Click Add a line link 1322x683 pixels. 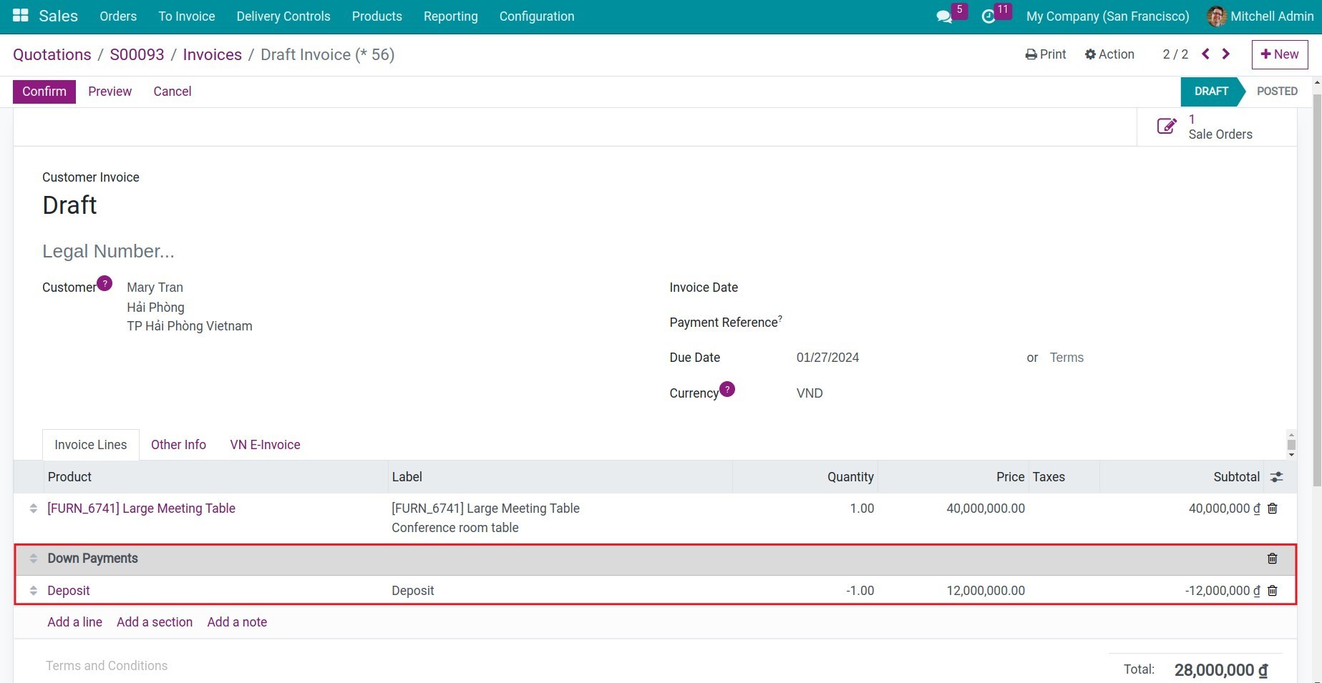74,622
